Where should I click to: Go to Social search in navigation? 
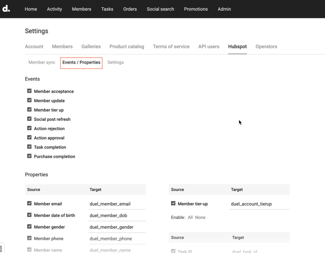pos(160,9)
